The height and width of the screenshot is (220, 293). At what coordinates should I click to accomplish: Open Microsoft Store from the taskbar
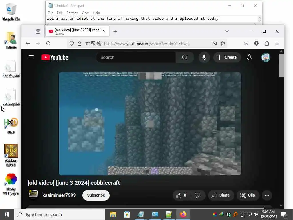[127, 214]
